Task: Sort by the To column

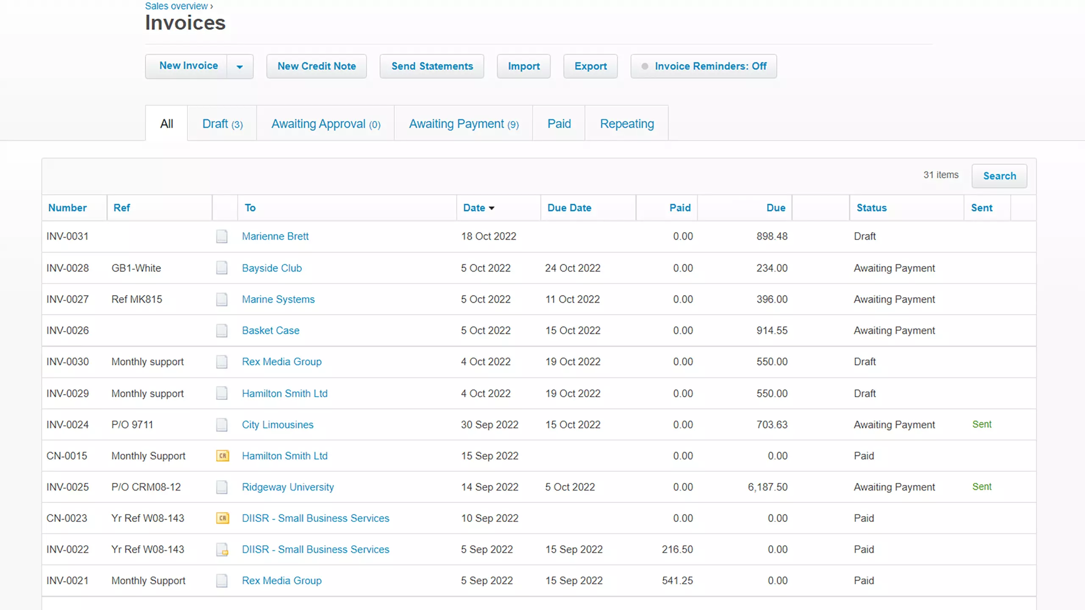Action: 250,208
